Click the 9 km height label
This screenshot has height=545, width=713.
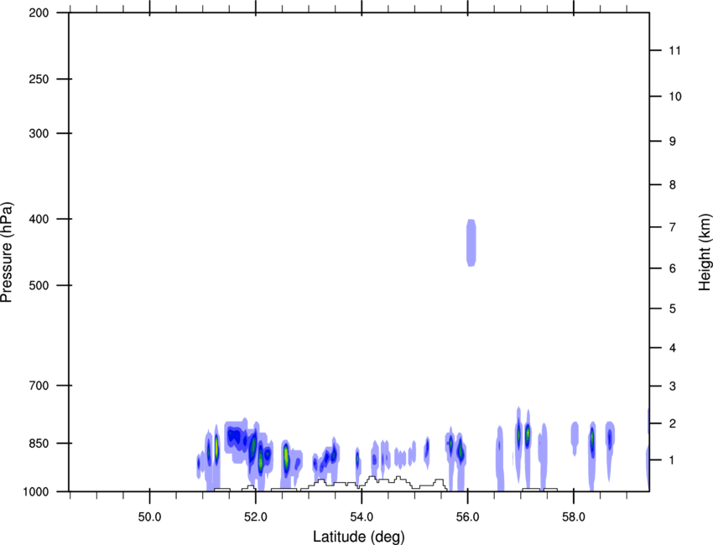(x=672, y=142)
